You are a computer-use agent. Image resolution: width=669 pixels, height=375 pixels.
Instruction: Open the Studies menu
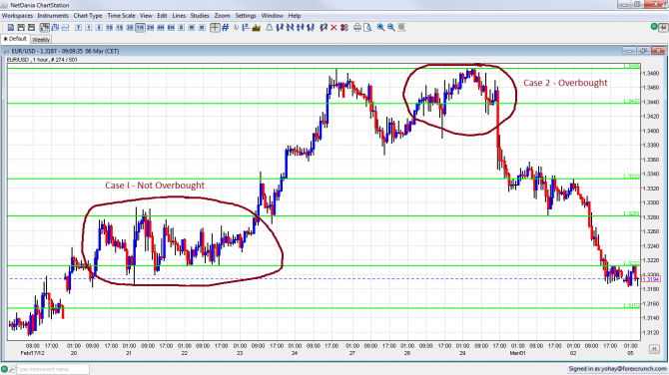click(200, 15)
